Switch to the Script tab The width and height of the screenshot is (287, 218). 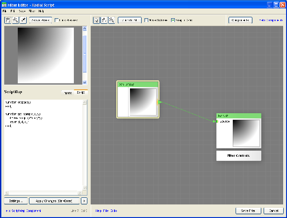click(x=81, y=92)
